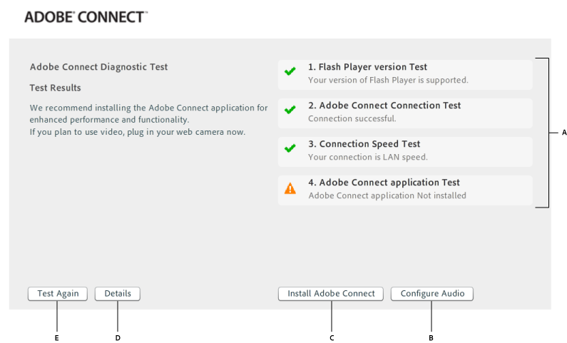Click the 'Adobe Connect Diagnostic Test' heading
Image resolution: width=567 pixels, height=343 pixels.
98,67
